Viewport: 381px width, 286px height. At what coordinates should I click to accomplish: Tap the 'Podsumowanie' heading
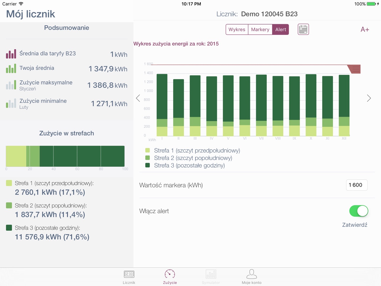(x=66, y=28)
